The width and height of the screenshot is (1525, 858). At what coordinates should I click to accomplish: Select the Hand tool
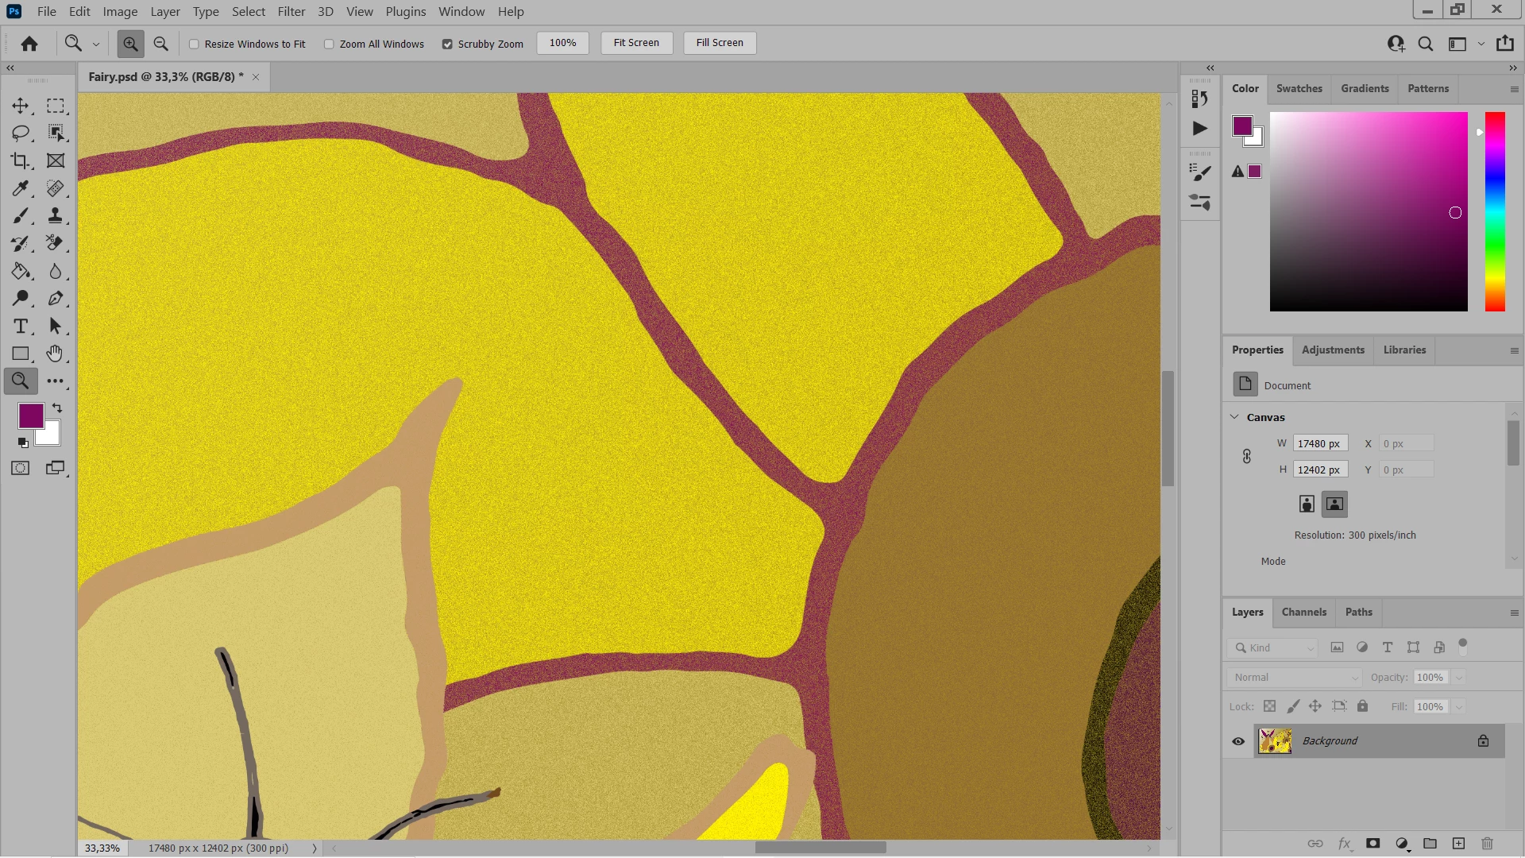coord(56,354)
